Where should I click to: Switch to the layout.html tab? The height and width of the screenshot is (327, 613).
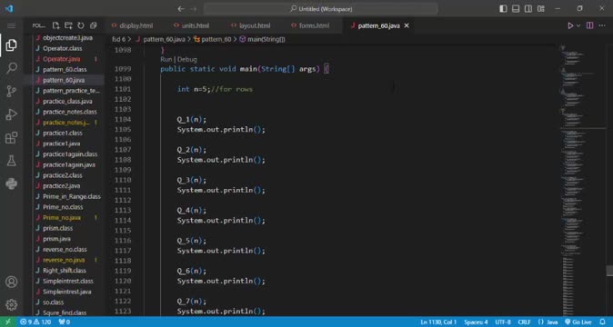250,25
